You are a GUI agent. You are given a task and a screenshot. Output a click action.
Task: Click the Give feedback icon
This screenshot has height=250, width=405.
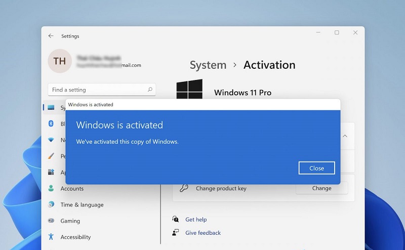[x=175, y=232]
